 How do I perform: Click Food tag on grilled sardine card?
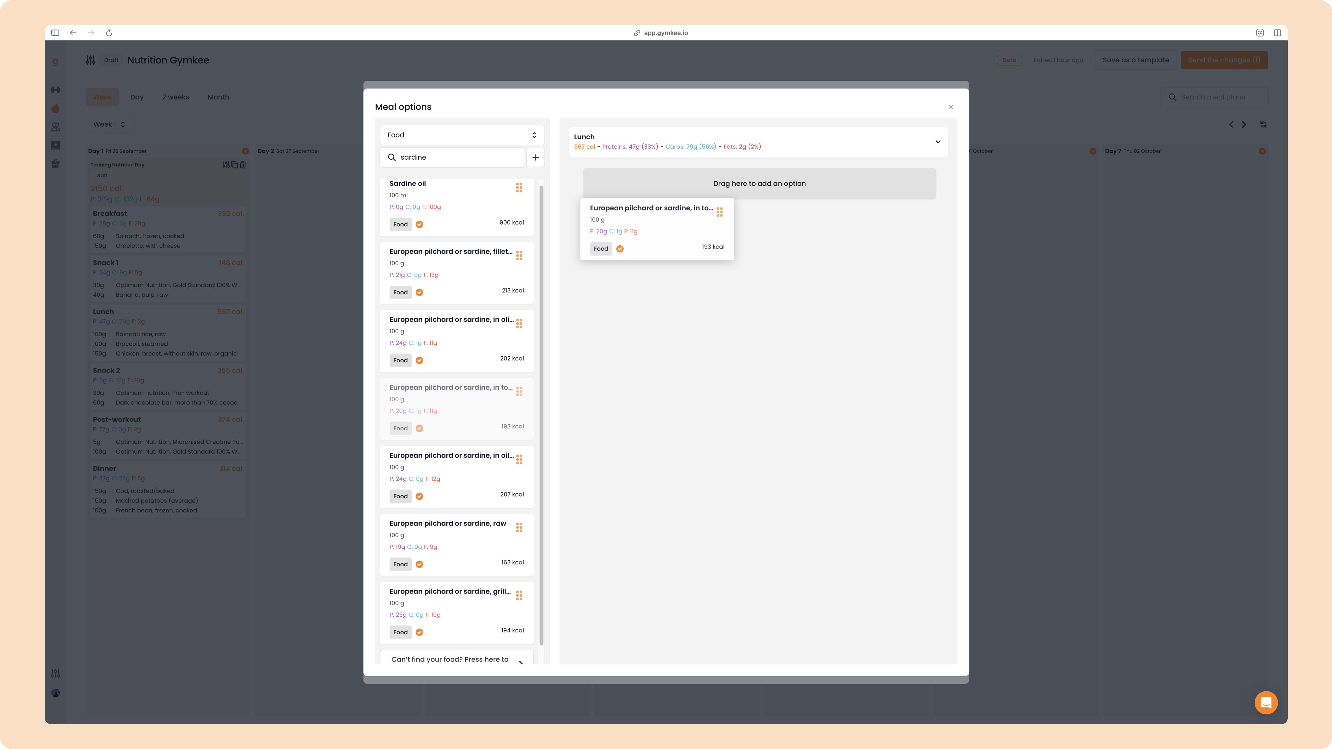(400, 632)
